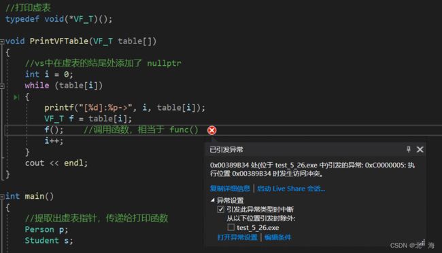The image size is (442, 253).
Task: Click the '//调用函数' comment
Action: click(x=141, y=130)
